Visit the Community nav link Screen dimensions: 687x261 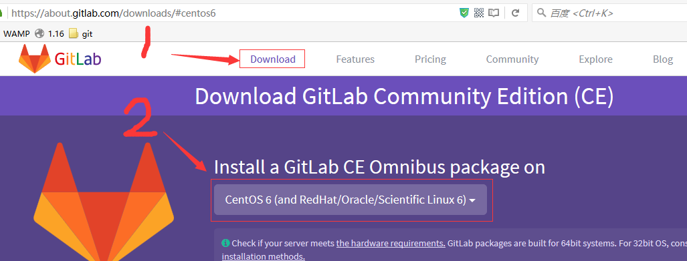512,59
